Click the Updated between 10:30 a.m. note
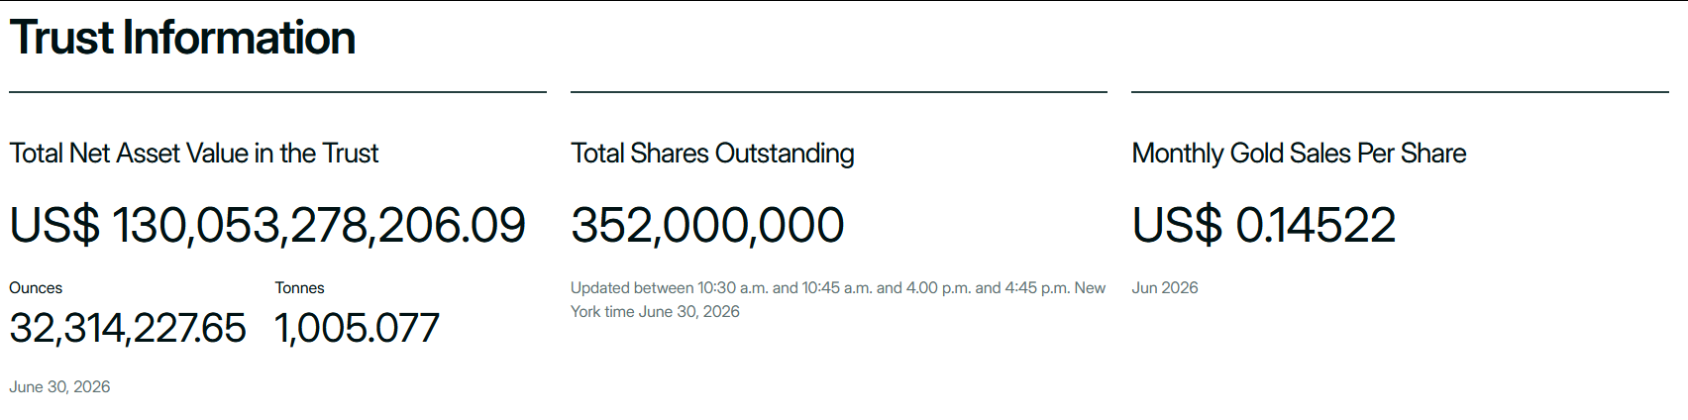 pyautogui.click(x=838, y=300)
